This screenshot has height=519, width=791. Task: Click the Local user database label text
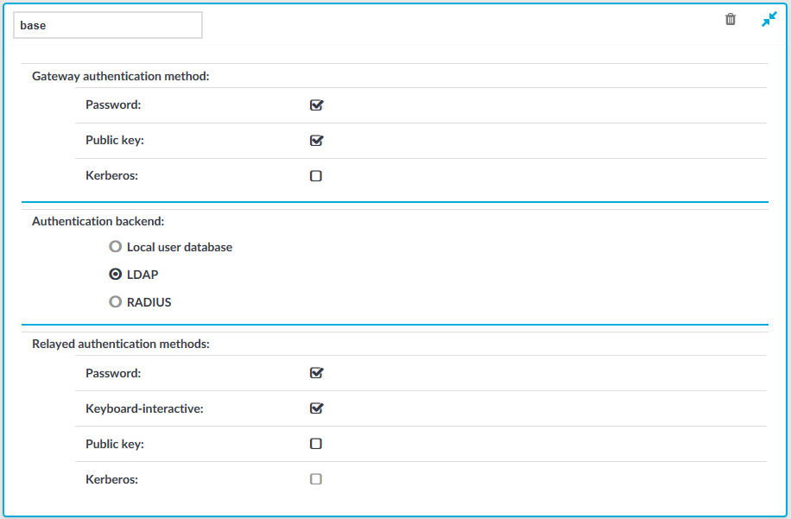pos(180,247)
